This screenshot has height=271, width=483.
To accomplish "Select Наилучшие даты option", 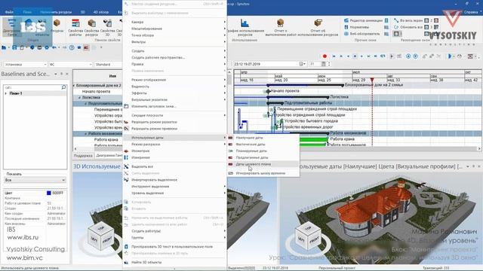I will pos(249,138).
